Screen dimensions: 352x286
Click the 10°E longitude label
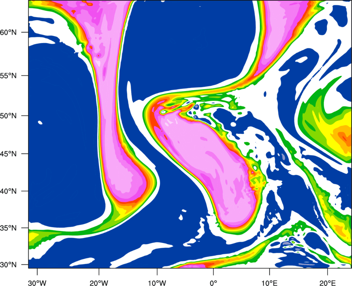coord(270,282)
